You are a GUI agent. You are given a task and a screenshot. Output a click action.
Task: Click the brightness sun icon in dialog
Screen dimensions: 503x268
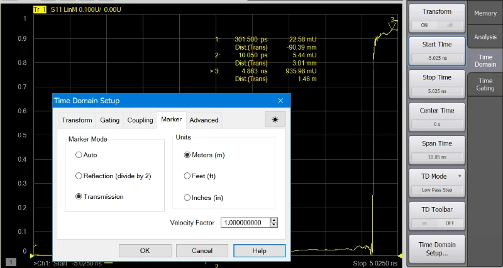point(274,120)
